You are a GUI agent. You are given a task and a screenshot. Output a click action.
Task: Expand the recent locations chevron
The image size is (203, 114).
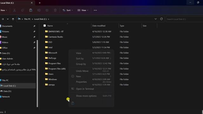coord(8,19)
